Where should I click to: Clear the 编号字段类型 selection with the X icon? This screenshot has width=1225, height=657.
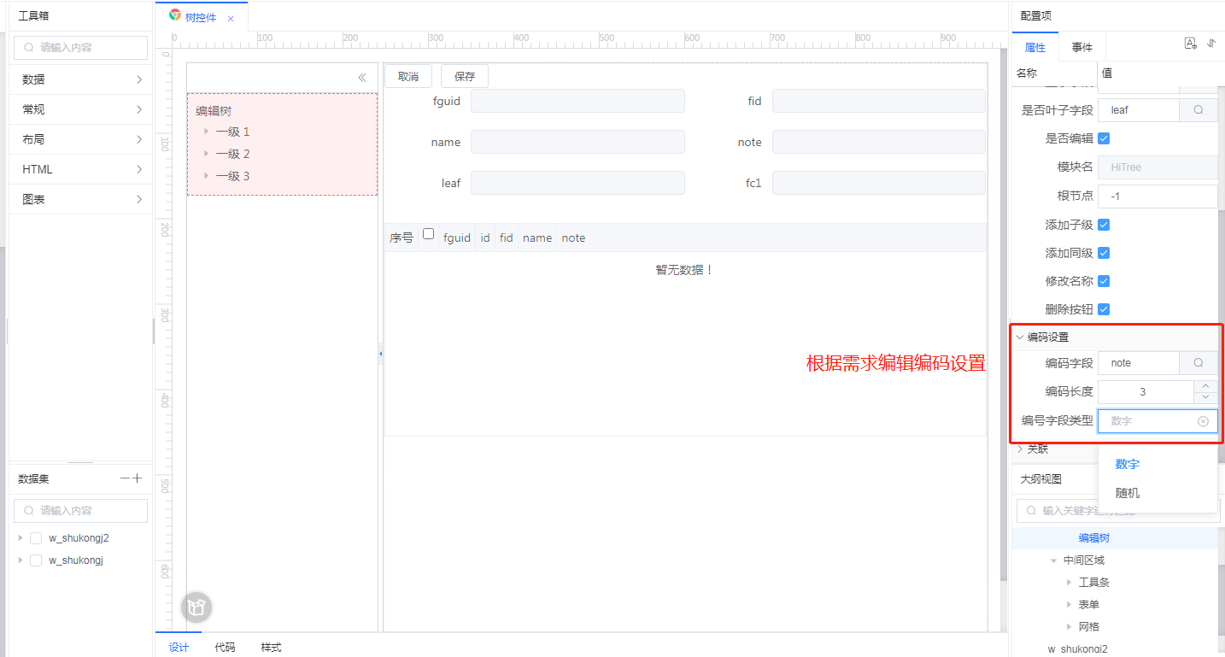click(x=1203, y=421)
